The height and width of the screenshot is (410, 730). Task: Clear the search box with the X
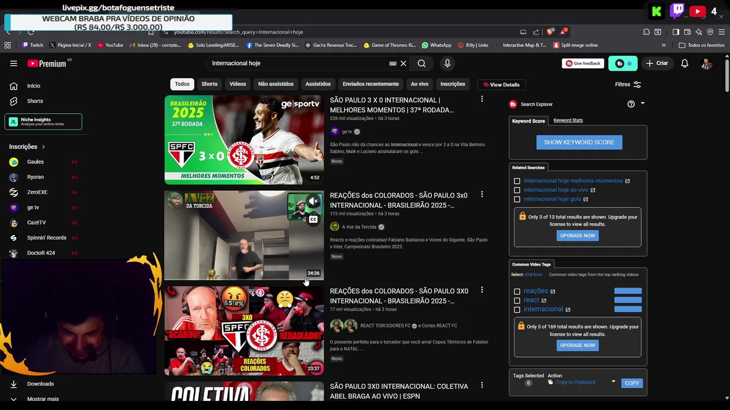(x=403, y=63)
